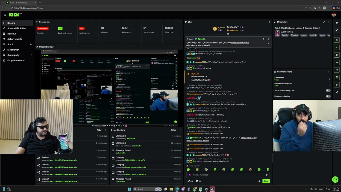This screenshot has height=192, width=341.
Task: Open Windows Start button on taskbar
Action: [129, 189]
